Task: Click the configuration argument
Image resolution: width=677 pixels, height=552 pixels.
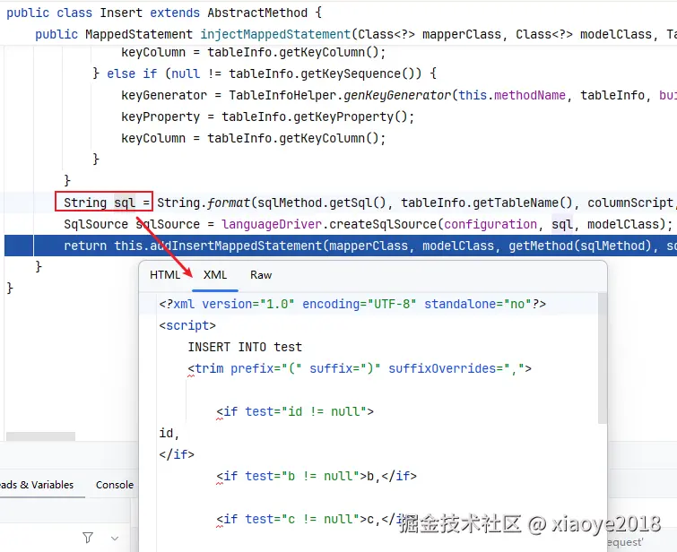Action: 490,224
